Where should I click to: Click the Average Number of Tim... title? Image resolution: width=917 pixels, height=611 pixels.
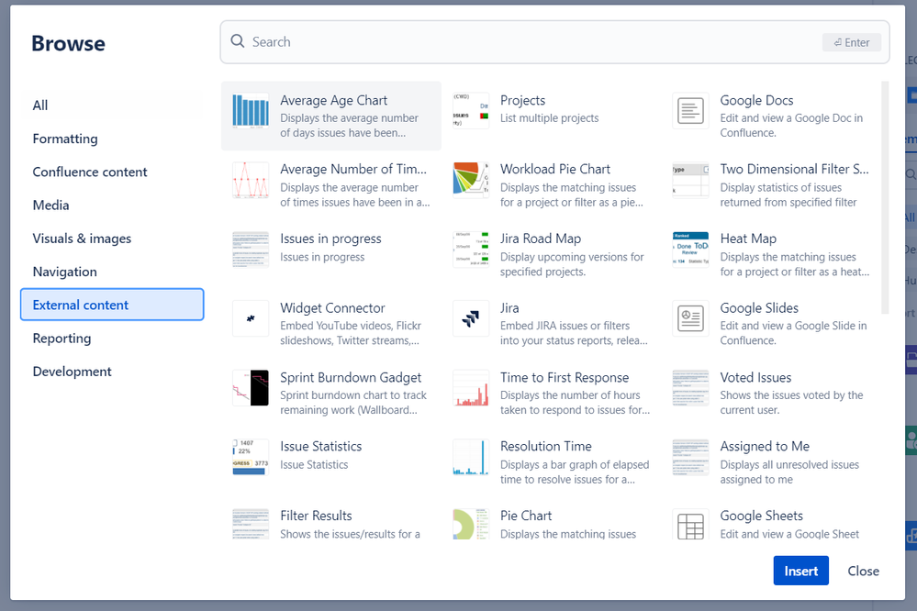[353, 169]
